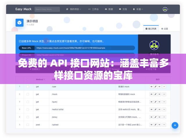Copy link of /restful/:id/list interface
The height and width of the screenshot is (138, 186).
click(160, 109)
